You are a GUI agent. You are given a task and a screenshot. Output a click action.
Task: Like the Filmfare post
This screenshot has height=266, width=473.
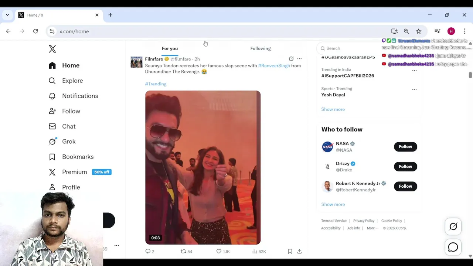tap(223, 252)
